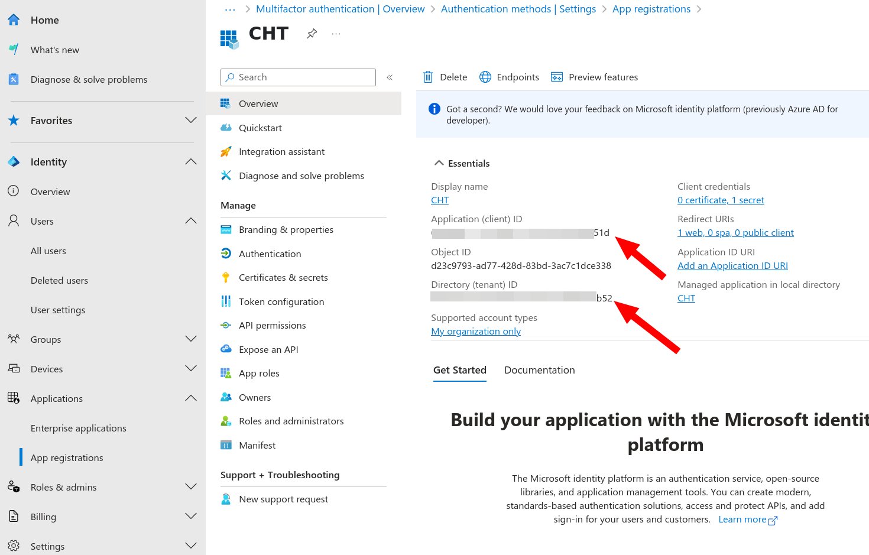Select the Get Started tab
Image resolution: width=869 pixels, height=555 pixels.
[459, 370]
